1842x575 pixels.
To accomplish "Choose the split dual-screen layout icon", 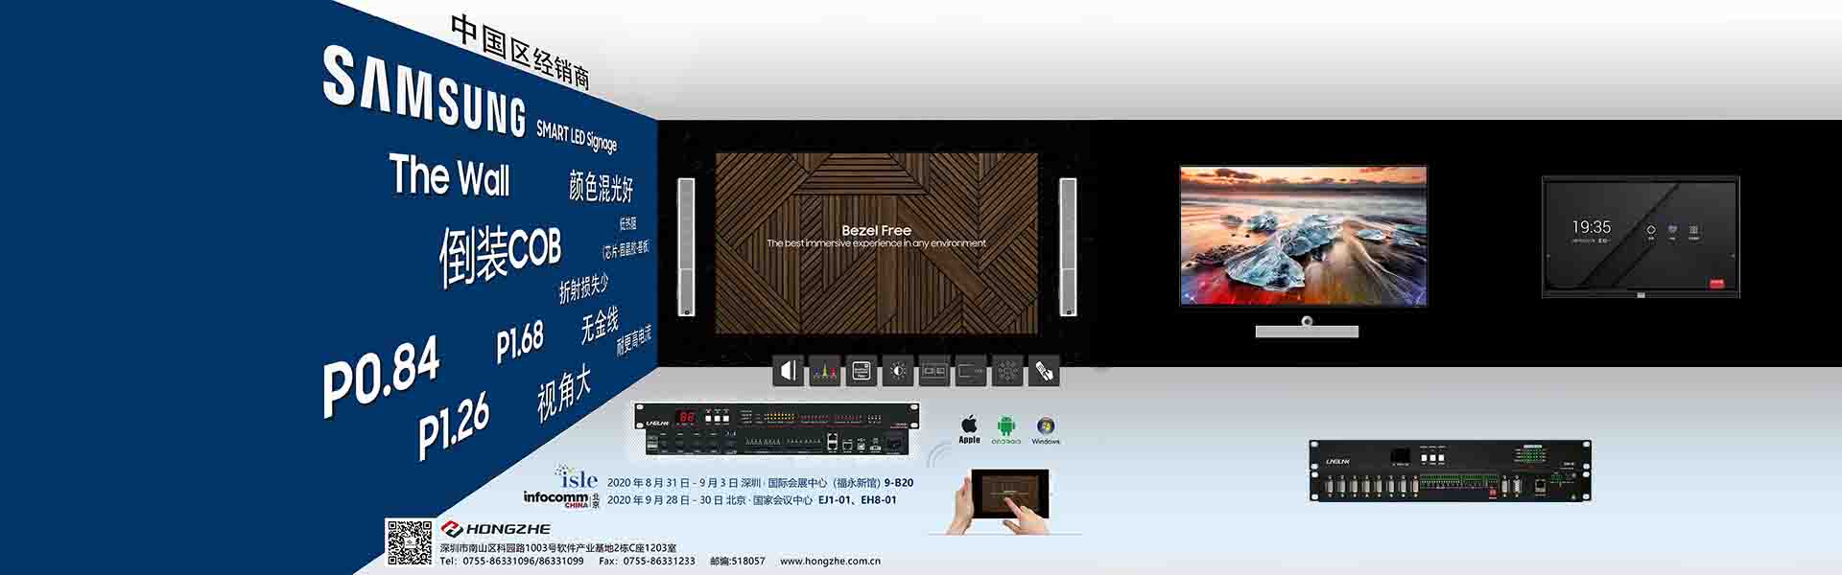I will click(x=934, y=371).
